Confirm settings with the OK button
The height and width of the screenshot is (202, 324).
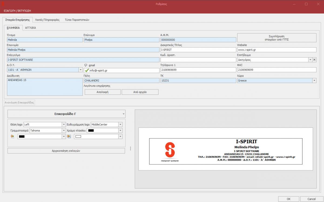coord(289,199)
